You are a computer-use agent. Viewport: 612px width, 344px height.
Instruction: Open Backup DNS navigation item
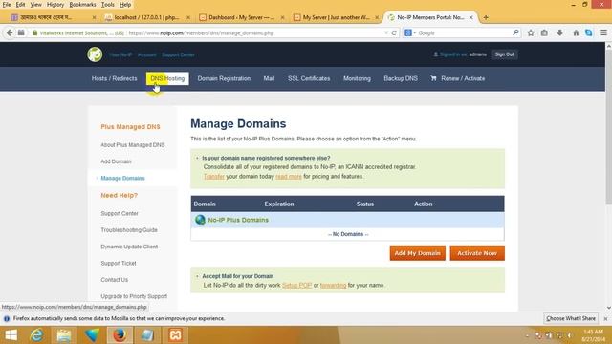(401, 78)
